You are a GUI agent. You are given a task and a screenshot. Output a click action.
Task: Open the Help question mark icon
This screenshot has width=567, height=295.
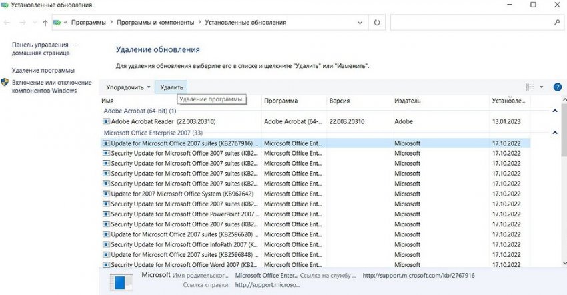click(x=557, y=87)
